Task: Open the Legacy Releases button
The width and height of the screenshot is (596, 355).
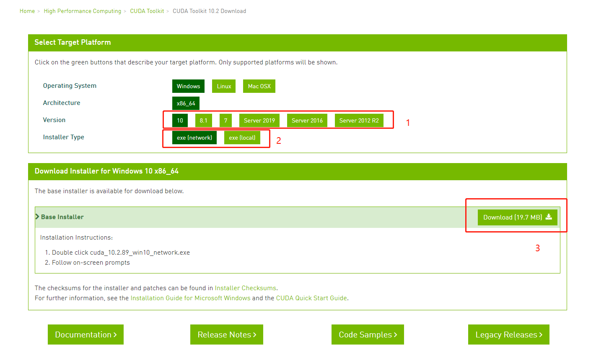Action: [509, 335]
